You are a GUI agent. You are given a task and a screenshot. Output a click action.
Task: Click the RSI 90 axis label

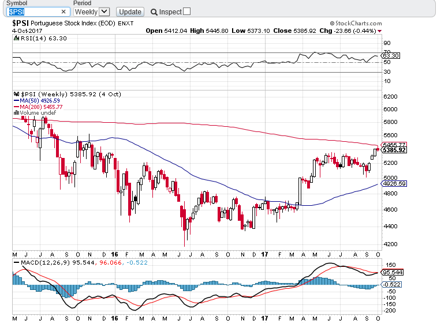coord(387,43)
